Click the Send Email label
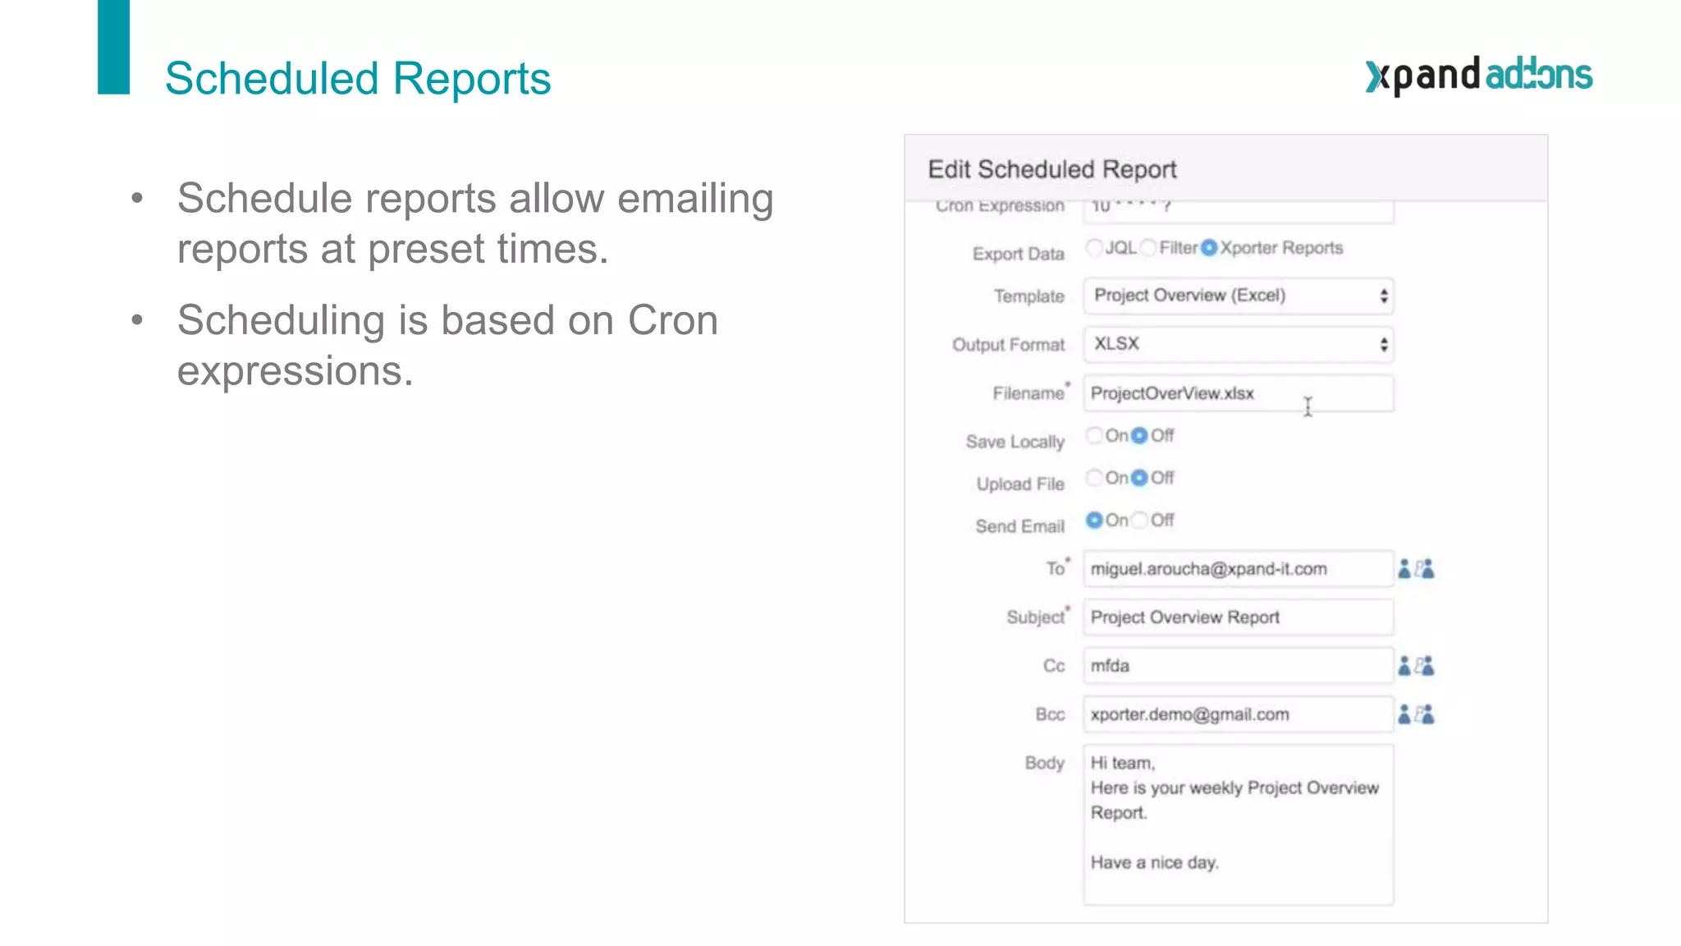This screenshot has width=1681, height=946. coord(1019,526)
